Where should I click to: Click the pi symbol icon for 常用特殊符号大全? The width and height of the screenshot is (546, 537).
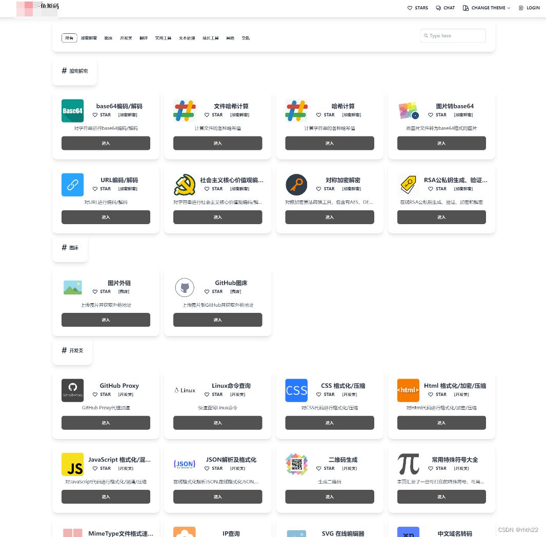[408, 464]
